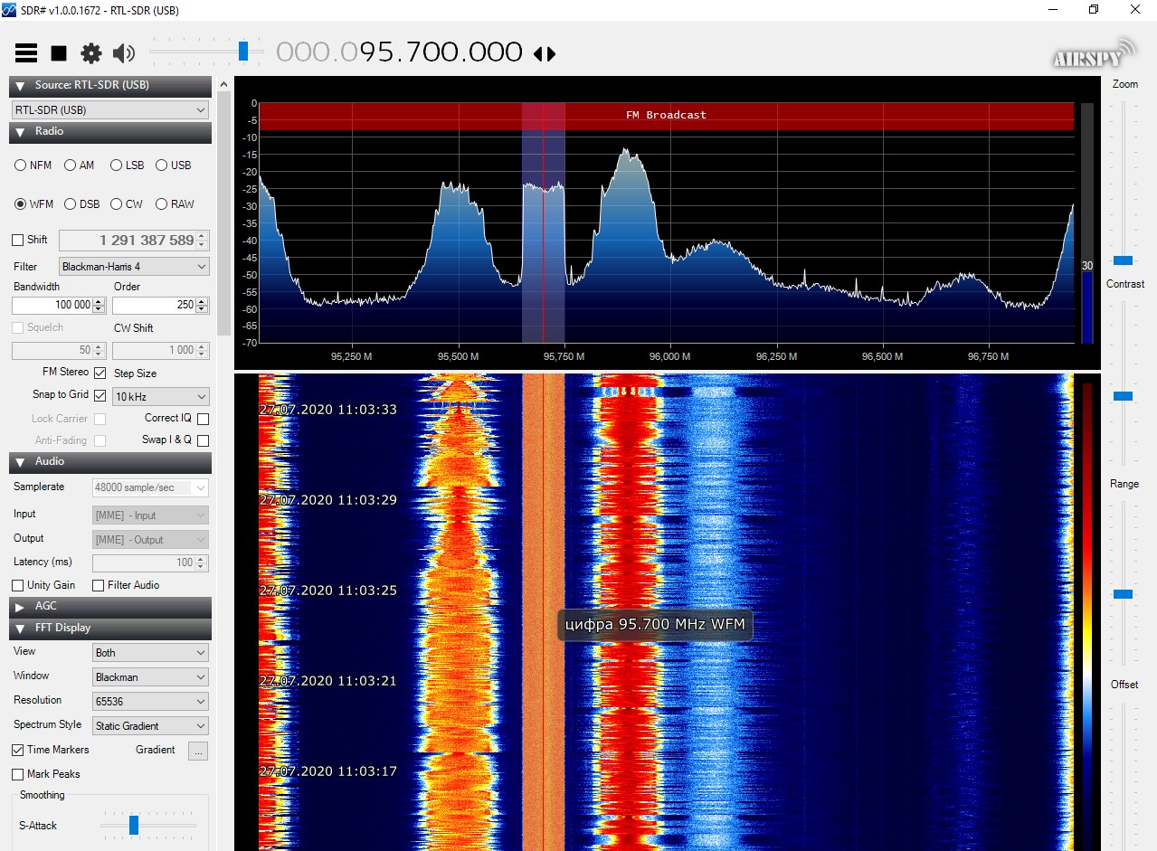
Task: Toggle the Time Markers checkbox
Action: (x=18, y=751)
